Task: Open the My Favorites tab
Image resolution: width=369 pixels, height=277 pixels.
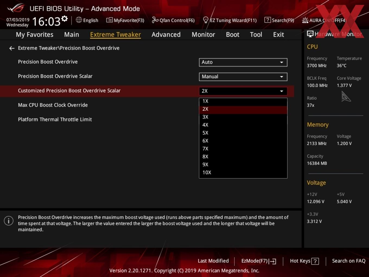Action: pyautogui.click(x=34, y=34)
